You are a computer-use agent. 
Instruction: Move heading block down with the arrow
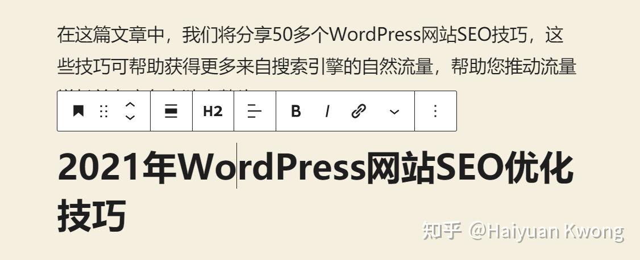tap(130, 118)
